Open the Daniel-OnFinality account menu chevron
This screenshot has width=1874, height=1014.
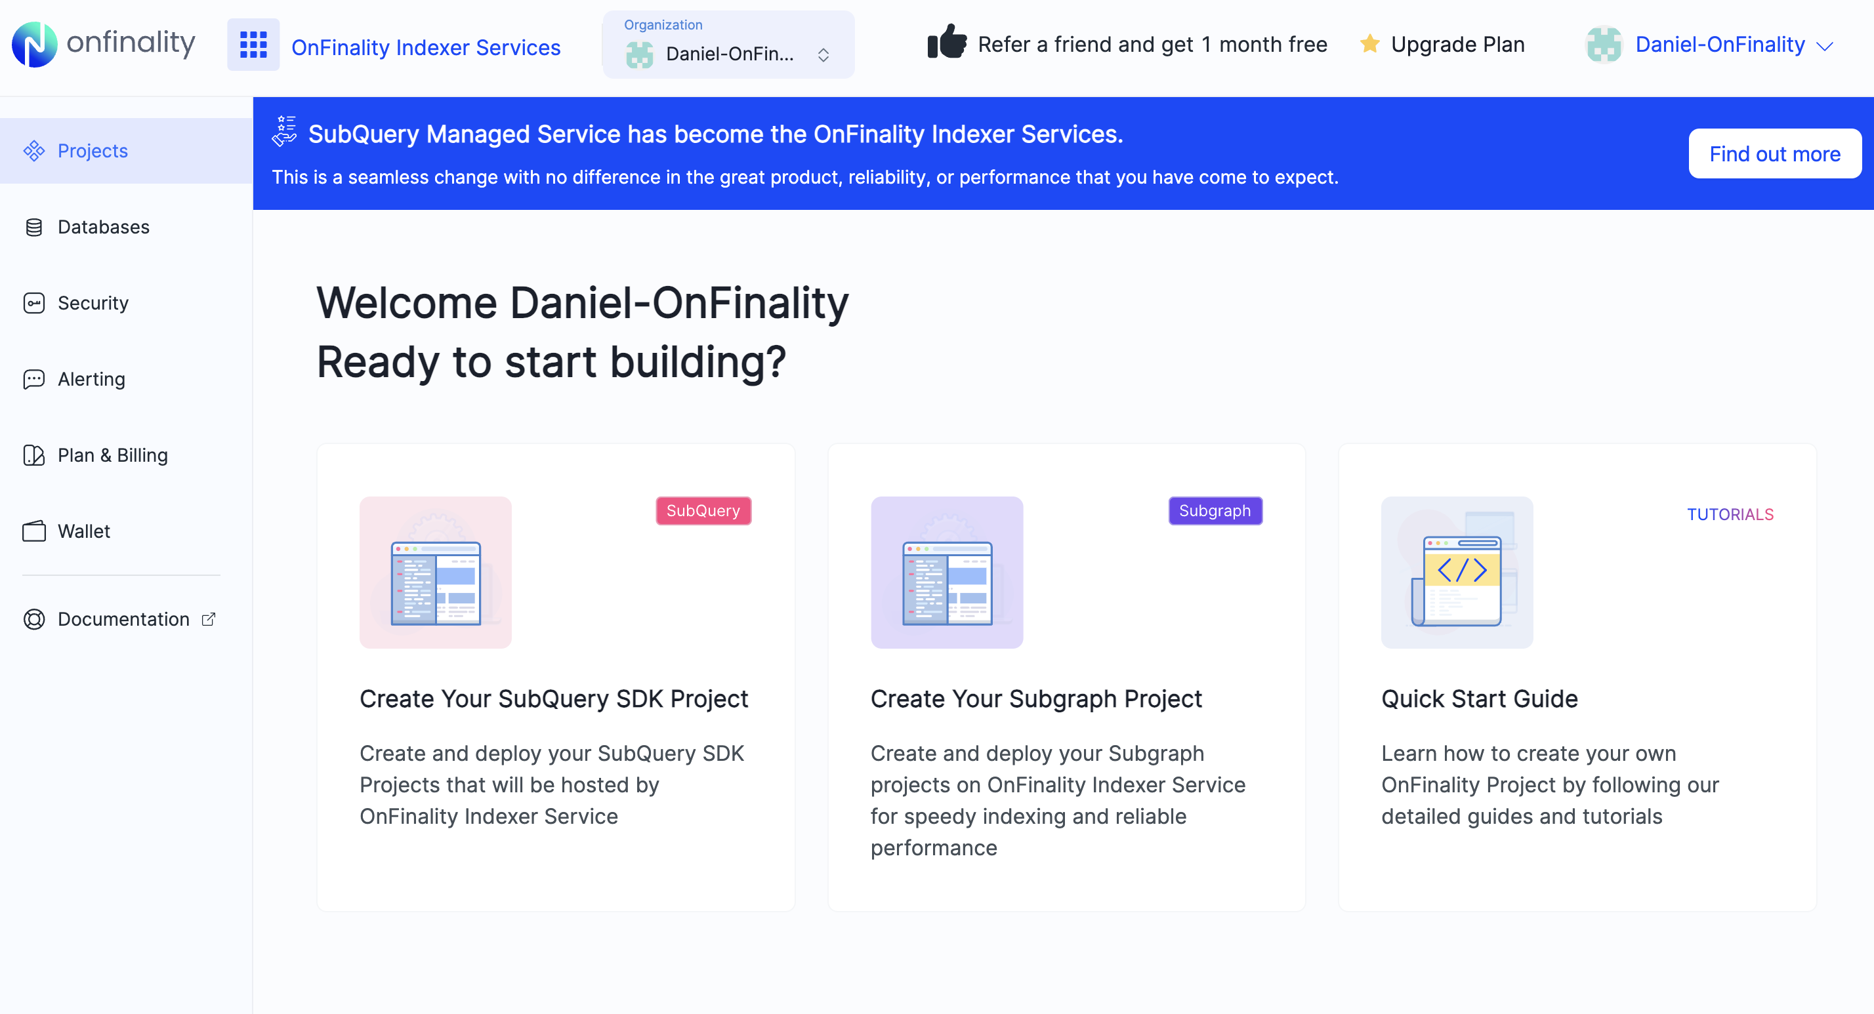1825,46
